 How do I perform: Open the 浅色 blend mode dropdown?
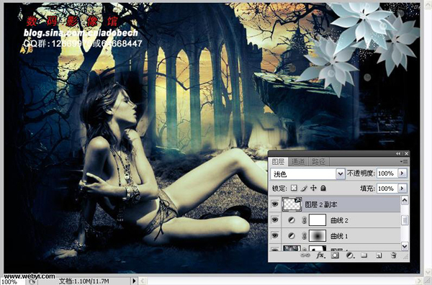pyautogui.click(x=341, y=173)
